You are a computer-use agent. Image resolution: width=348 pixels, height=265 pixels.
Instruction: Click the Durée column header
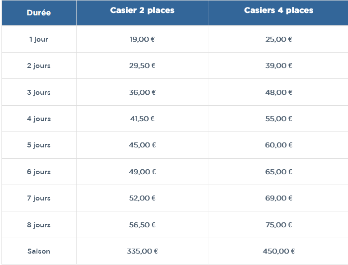point(39,13)
